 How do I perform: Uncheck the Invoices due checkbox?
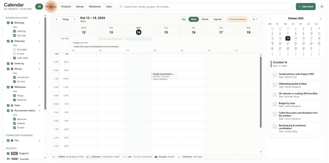14,77
